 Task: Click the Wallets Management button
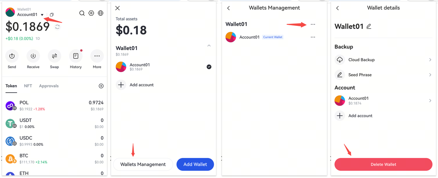[x=143, y=164]
